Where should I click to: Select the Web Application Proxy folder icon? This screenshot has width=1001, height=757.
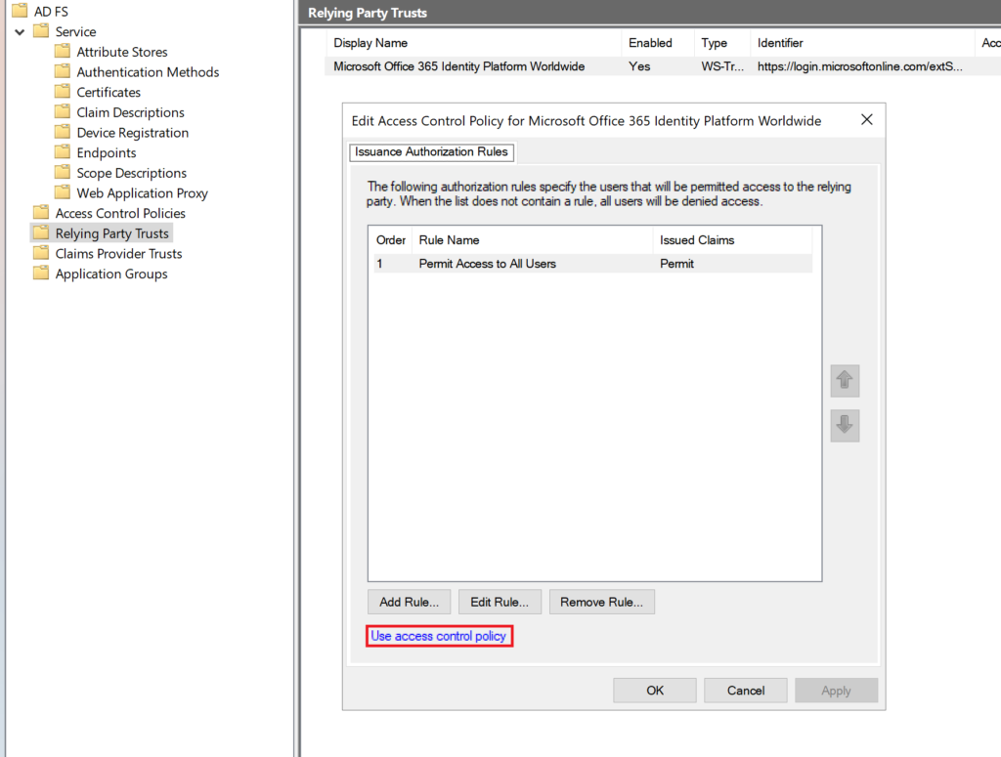(61, 192)
